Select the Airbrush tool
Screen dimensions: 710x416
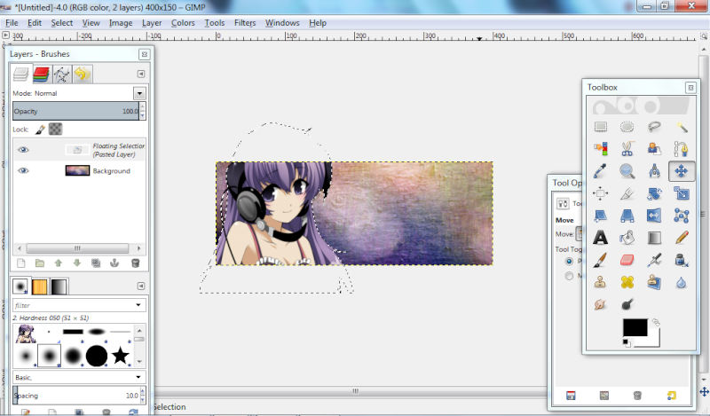[x=654, y=260]
